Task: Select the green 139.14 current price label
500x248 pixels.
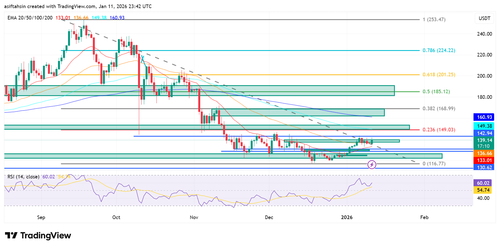Action: click(484, 140)
